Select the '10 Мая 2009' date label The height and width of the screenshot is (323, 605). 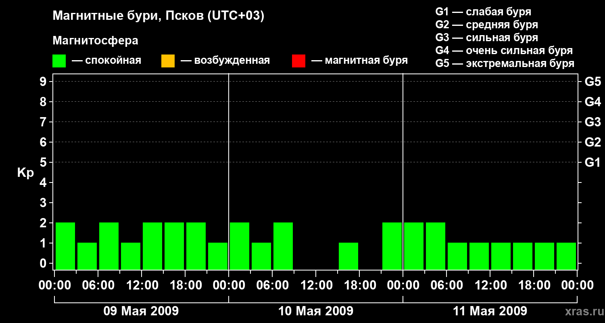coord(316,311)
